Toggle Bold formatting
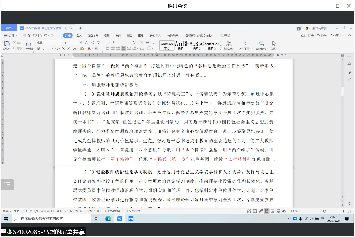The height and width of the screenshot is (237, 355). click(38, 49)
